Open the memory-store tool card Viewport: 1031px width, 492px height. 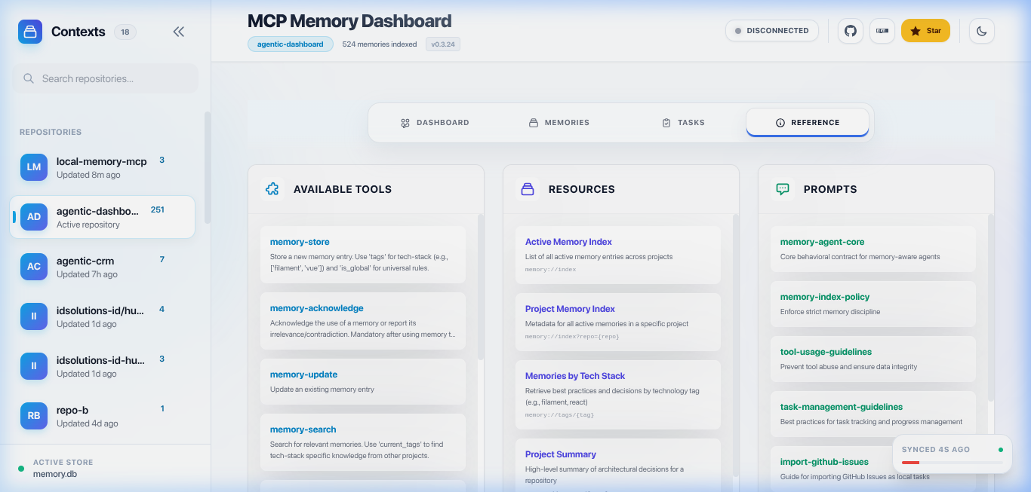363,255
